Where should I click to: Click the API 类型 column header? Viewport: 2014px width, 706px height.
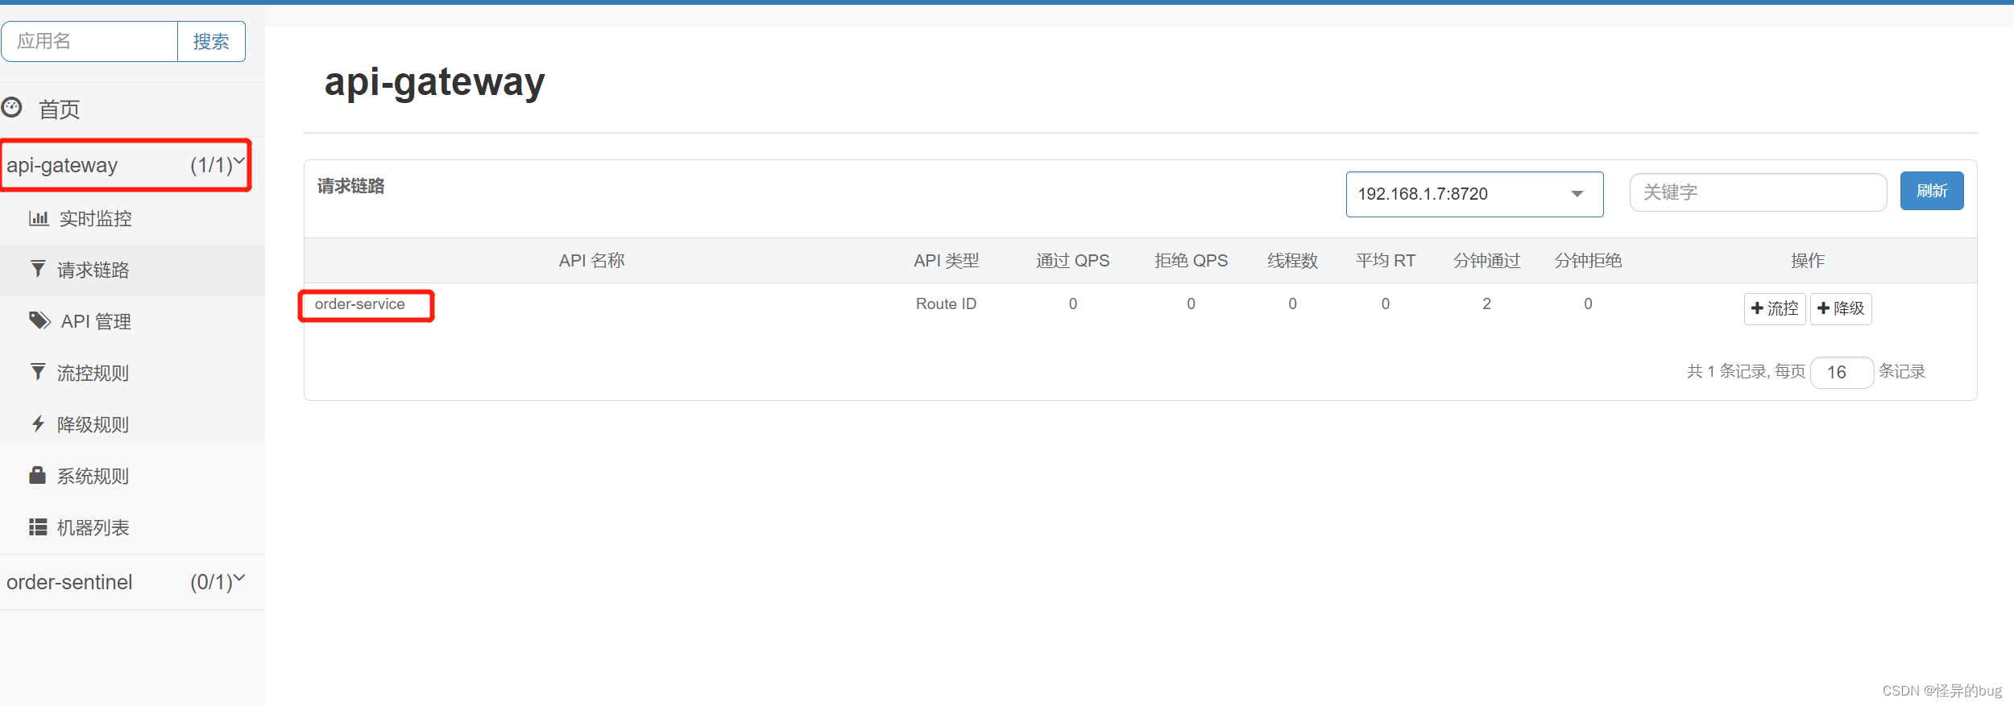coord(946,261)
